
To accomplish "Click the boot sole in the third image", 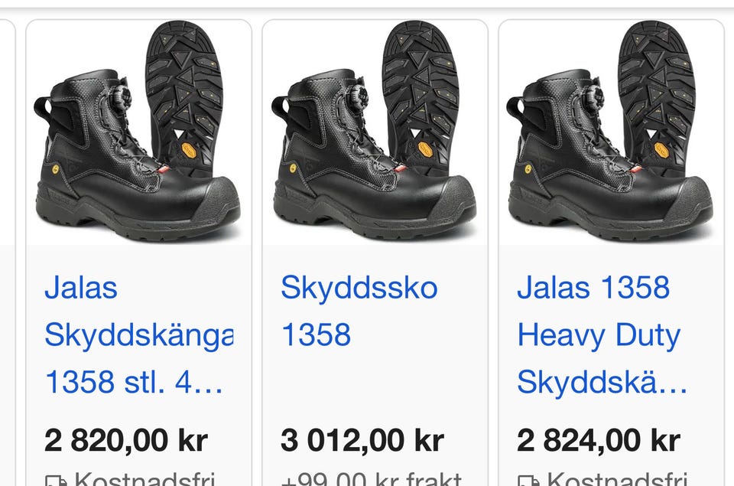I will tap(657, 96).
